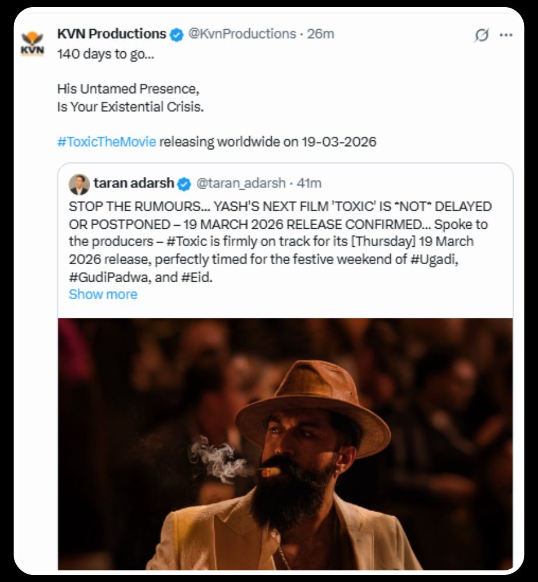Image resolution: width=538 pixels, height=582 pixels.
Task: Click taran adarsh's blue verified checkmark
Action: click(x=184, y=184)
